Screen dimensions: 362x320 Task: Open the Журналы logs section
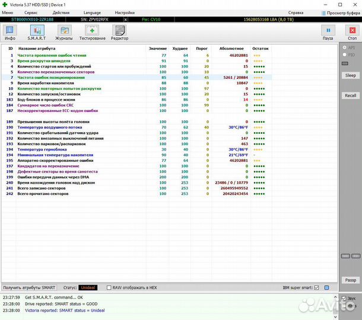pyautogui.click(x=64, y=32)
